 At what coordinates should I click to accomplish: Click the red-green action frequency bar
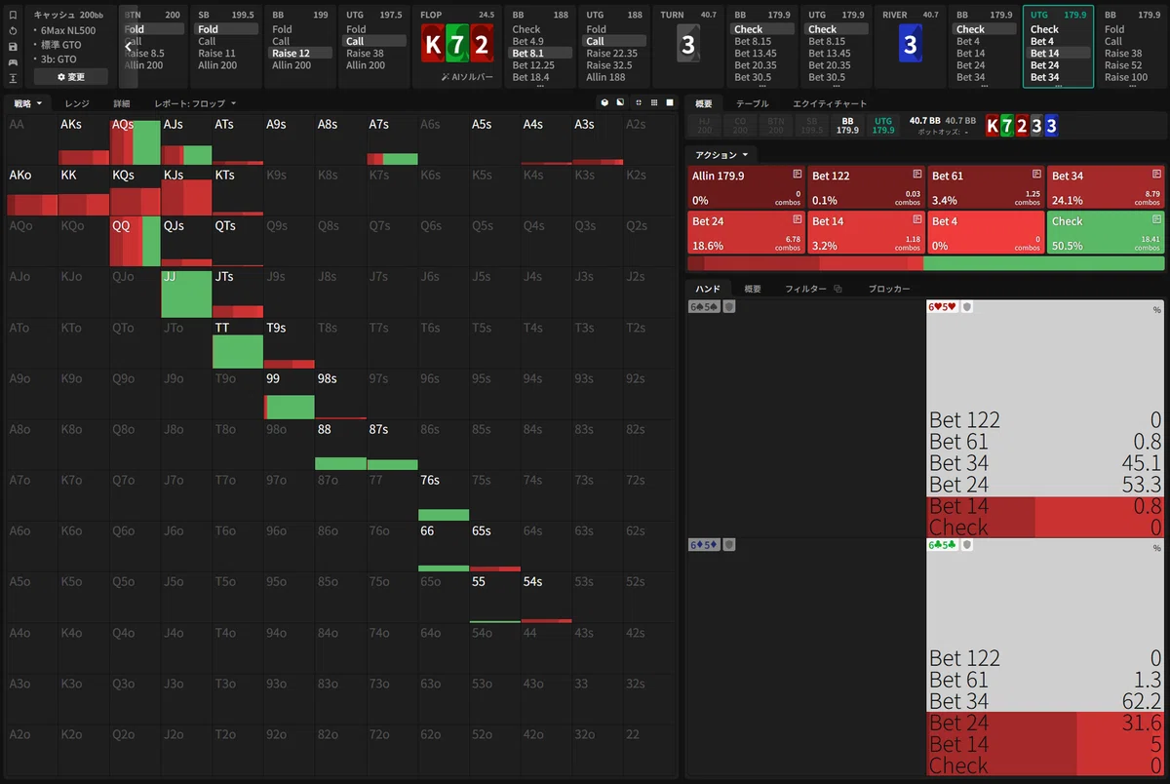[925, 263]
